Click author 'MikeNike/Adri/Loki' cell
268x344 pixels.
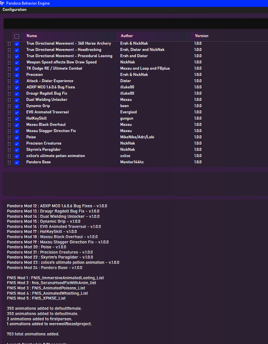137,137
